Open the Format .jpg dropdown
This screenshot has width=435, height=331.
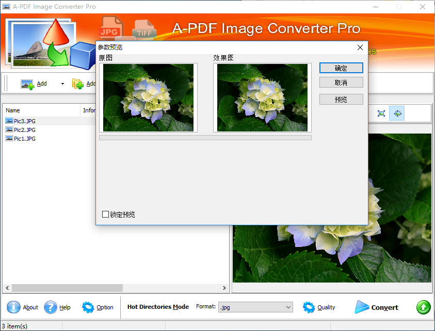coord(255,307)
